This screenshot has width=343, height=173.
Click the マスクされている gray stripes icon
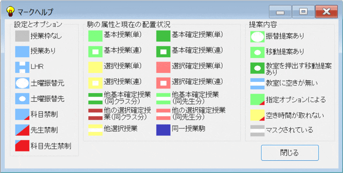(257, 130)
